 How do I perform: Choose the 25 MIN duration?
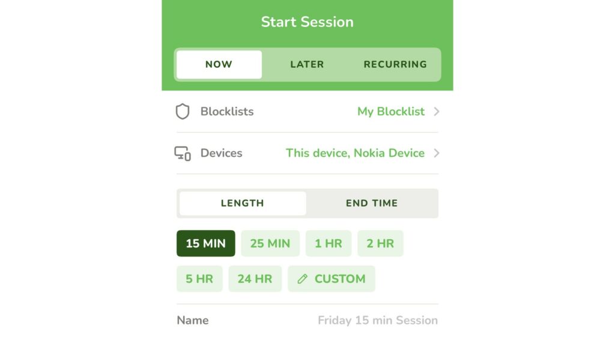(270, 243)
